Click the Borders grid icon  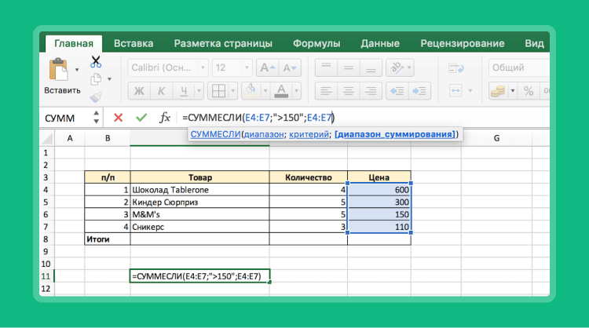[218, 91]
